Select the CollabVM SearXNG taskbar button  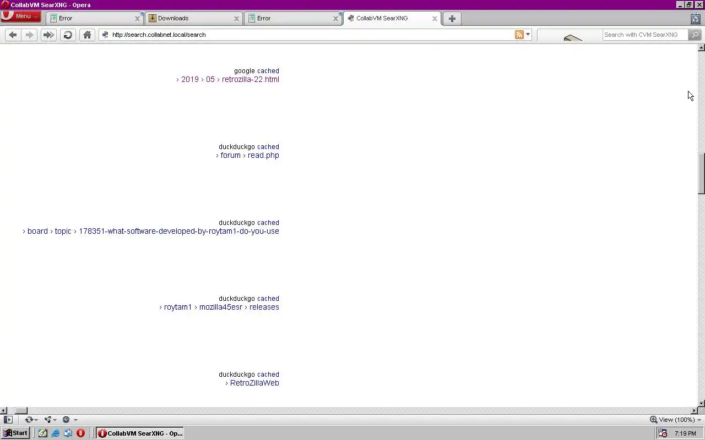tap(140, 433)
